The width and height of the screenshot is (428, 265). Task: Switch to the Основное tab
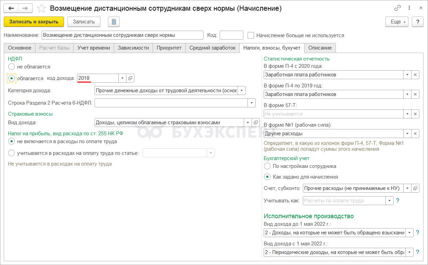tap(20, 48)
